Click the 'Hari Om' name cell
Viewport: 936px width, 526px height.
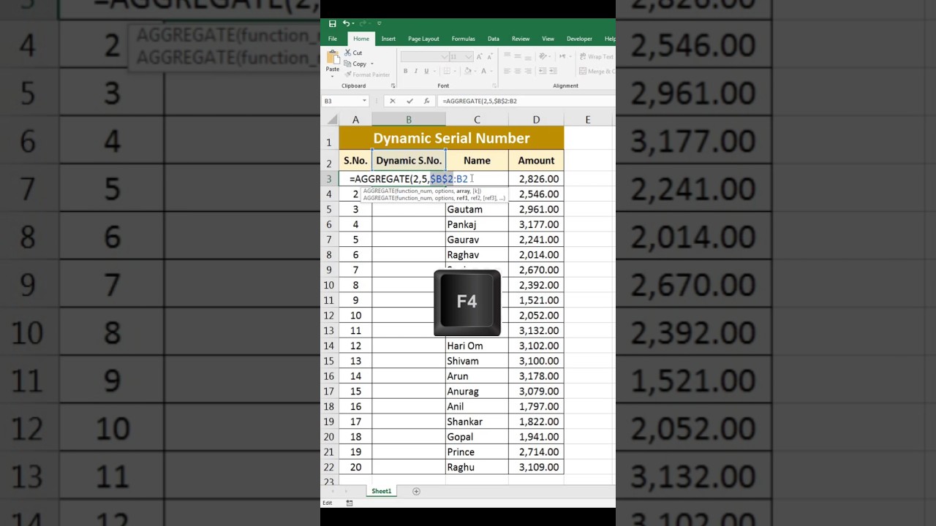477,346
